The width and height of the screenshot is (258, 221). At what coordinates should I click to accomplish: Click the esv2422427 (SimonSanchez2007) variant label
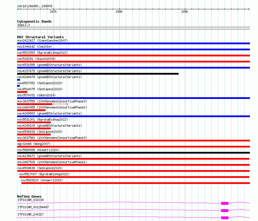click(x=43, y=40)
